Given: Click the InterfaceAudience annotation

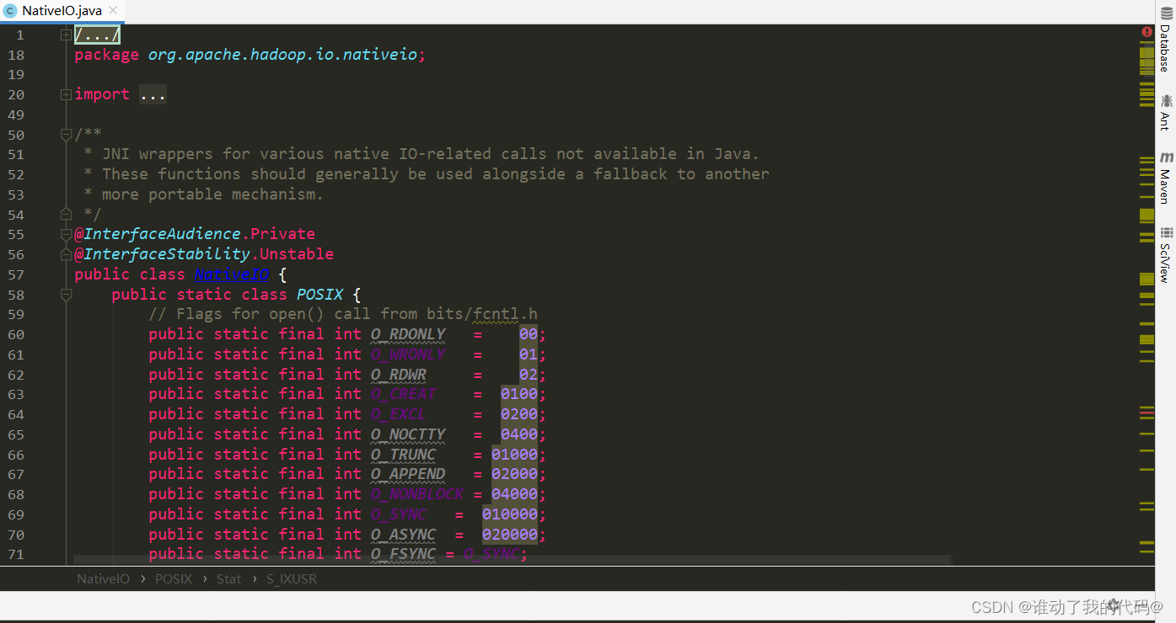Looking at the screenshot, I should pos(162,234).
